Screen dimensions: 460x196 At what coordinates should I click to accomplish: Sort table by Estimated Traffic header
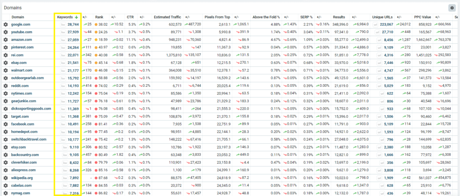point(168,17)
